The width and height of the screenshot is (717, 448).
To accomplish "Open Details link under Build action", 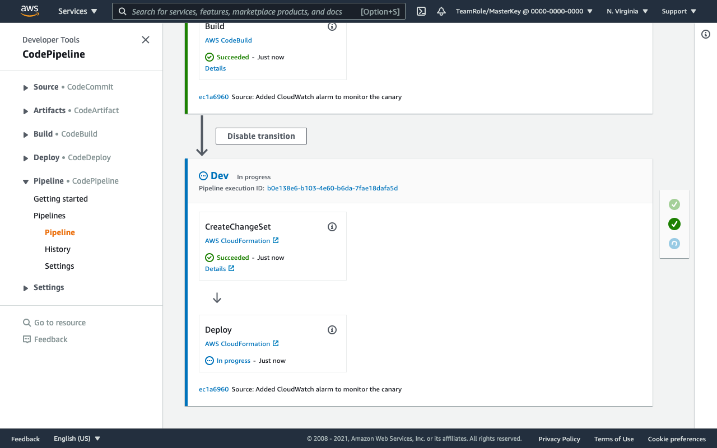I will pyautogui.click(x=216, y=68).
